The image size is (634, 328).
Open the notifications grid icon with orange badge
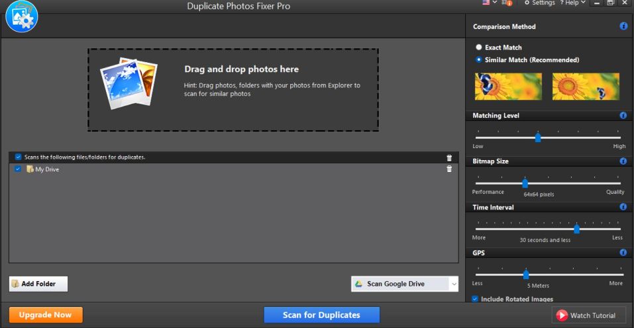[507, 3]
